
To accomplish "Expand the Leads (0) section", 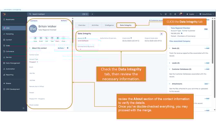I will [x=170, y=63].
